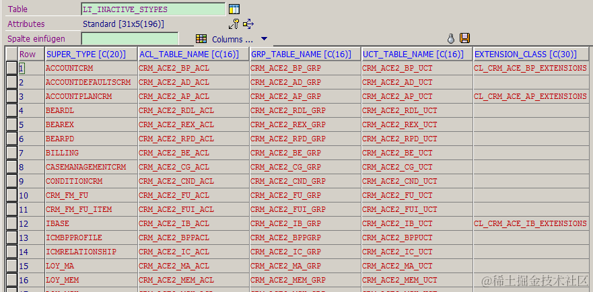Click the grid icon before Columns
The image size is (593, 292).
click(x=201, y=38)
